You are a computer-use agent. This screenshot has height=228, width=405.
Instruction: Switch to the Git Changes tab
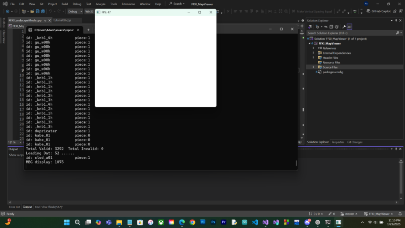355,142
